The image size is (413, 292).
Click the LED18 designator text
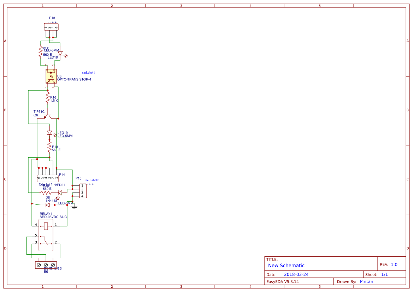pyautogui.click(x=53, y=57)
